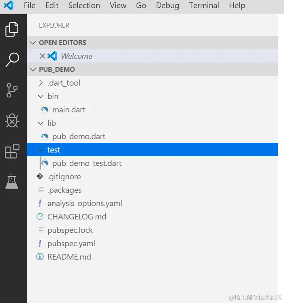
Task: Click the git icon beside .gitignore
Action: pos(40,176)
